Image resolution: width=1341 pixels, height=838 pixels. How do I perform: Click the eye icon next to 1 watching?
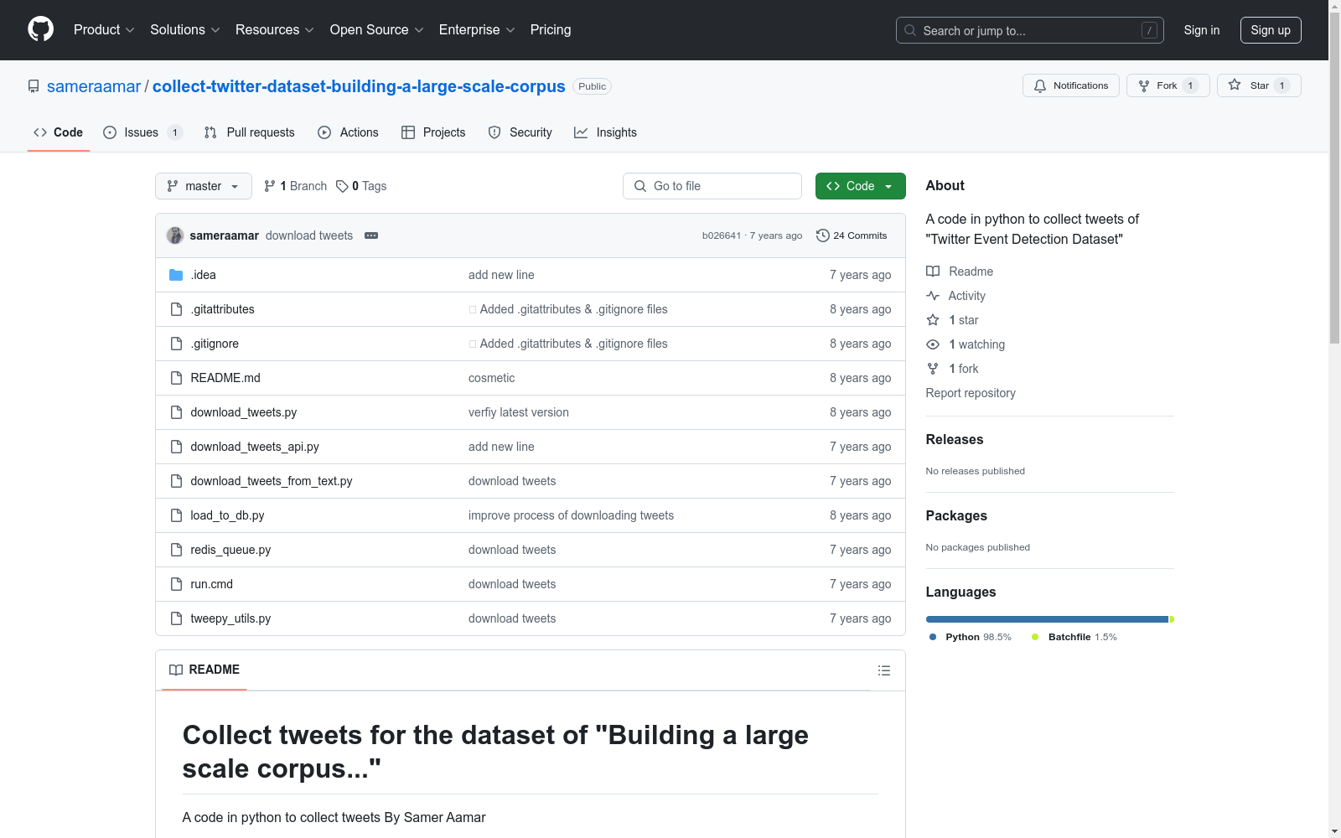pyautogui.click(x=933, y=344)
